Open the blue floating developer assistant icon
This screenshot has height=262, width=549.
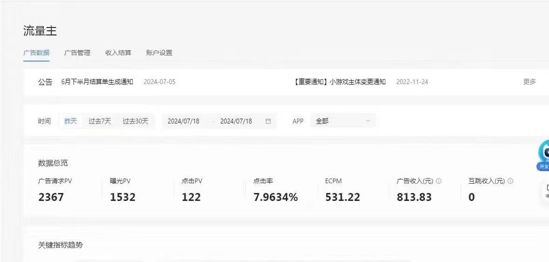[x=544, y=155]
